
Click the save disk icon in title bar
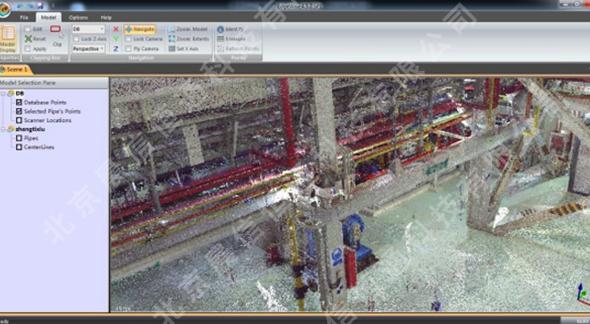coord(40,6)
